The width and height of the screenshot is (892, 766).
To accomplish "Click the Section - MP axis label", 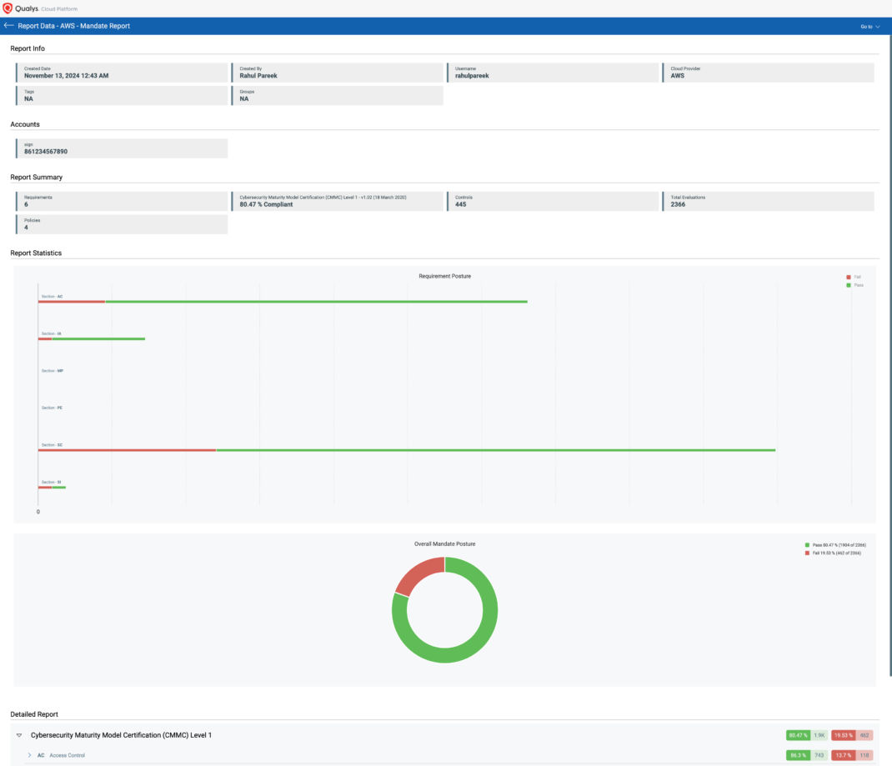I will click(53, 371).
